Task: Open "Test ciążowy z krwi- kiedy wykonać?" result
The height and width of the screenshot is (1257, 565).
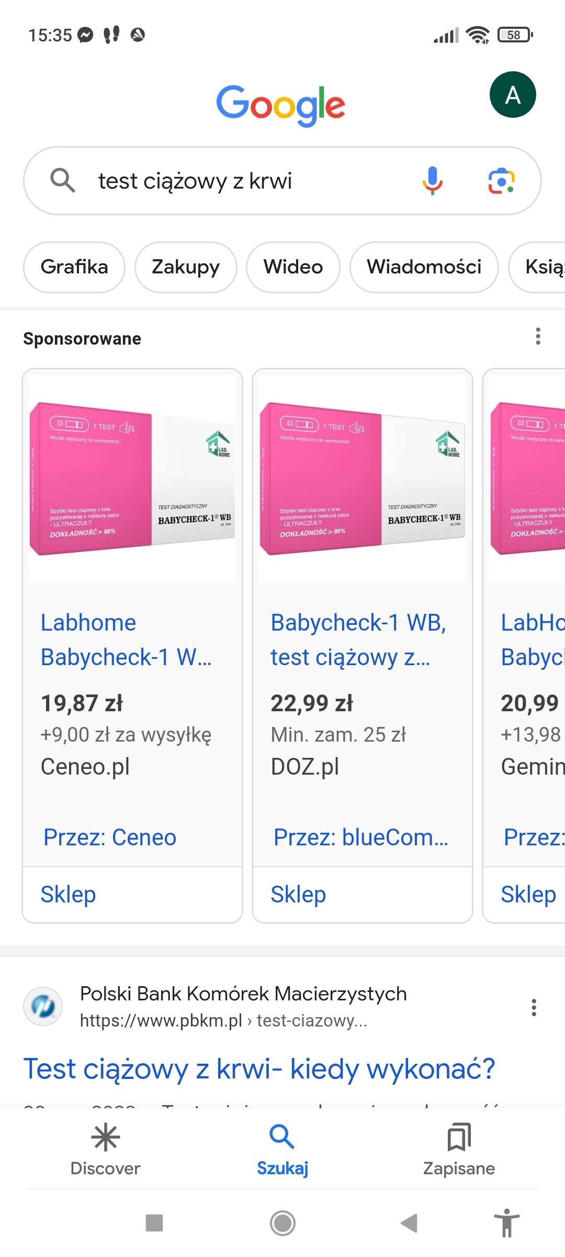Action: pos(259,1069)
